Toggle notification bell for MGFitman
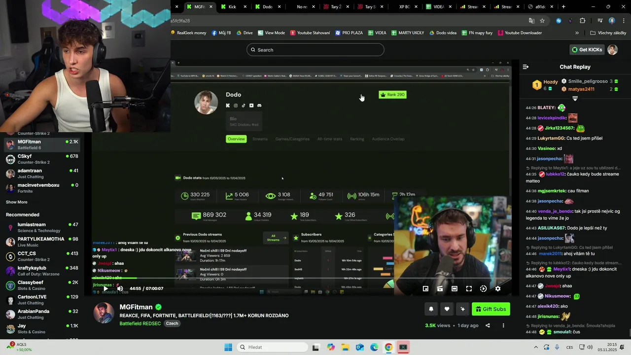Image resolution: width=631 pixels, height=355 pixels. 431,309
